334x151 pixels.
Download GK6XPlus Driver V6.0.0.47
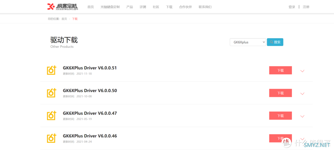[x=280, y=116]
